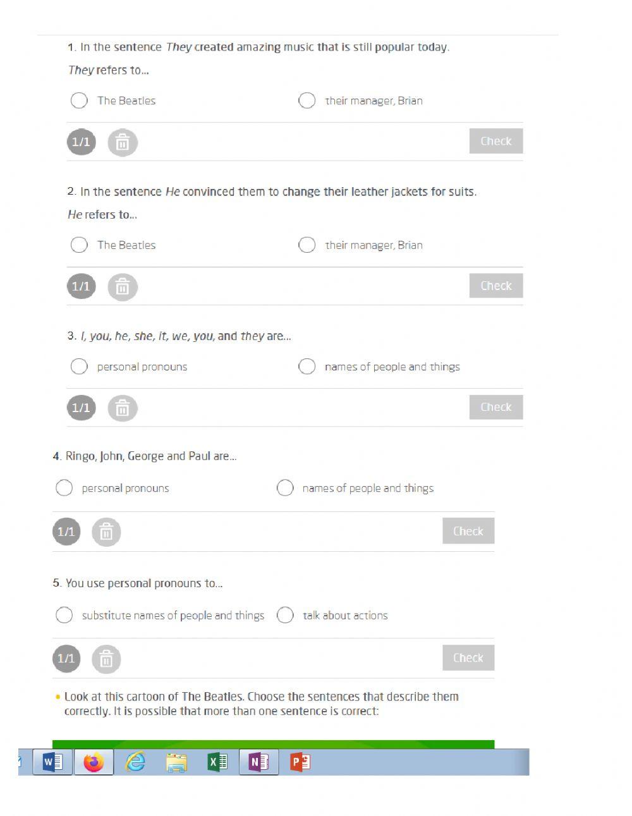Delete answer for question 1 trash icon

(123, 143)
